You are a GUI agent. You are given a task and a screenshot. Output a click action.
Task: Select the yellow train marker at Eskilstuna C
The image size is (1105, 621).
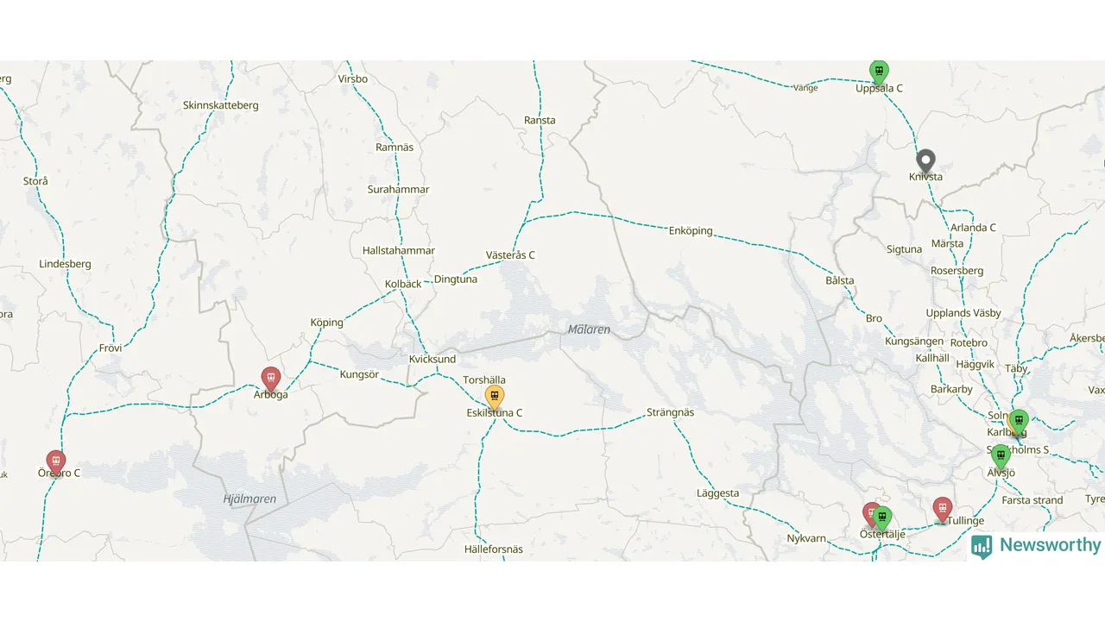coord(494,398)
